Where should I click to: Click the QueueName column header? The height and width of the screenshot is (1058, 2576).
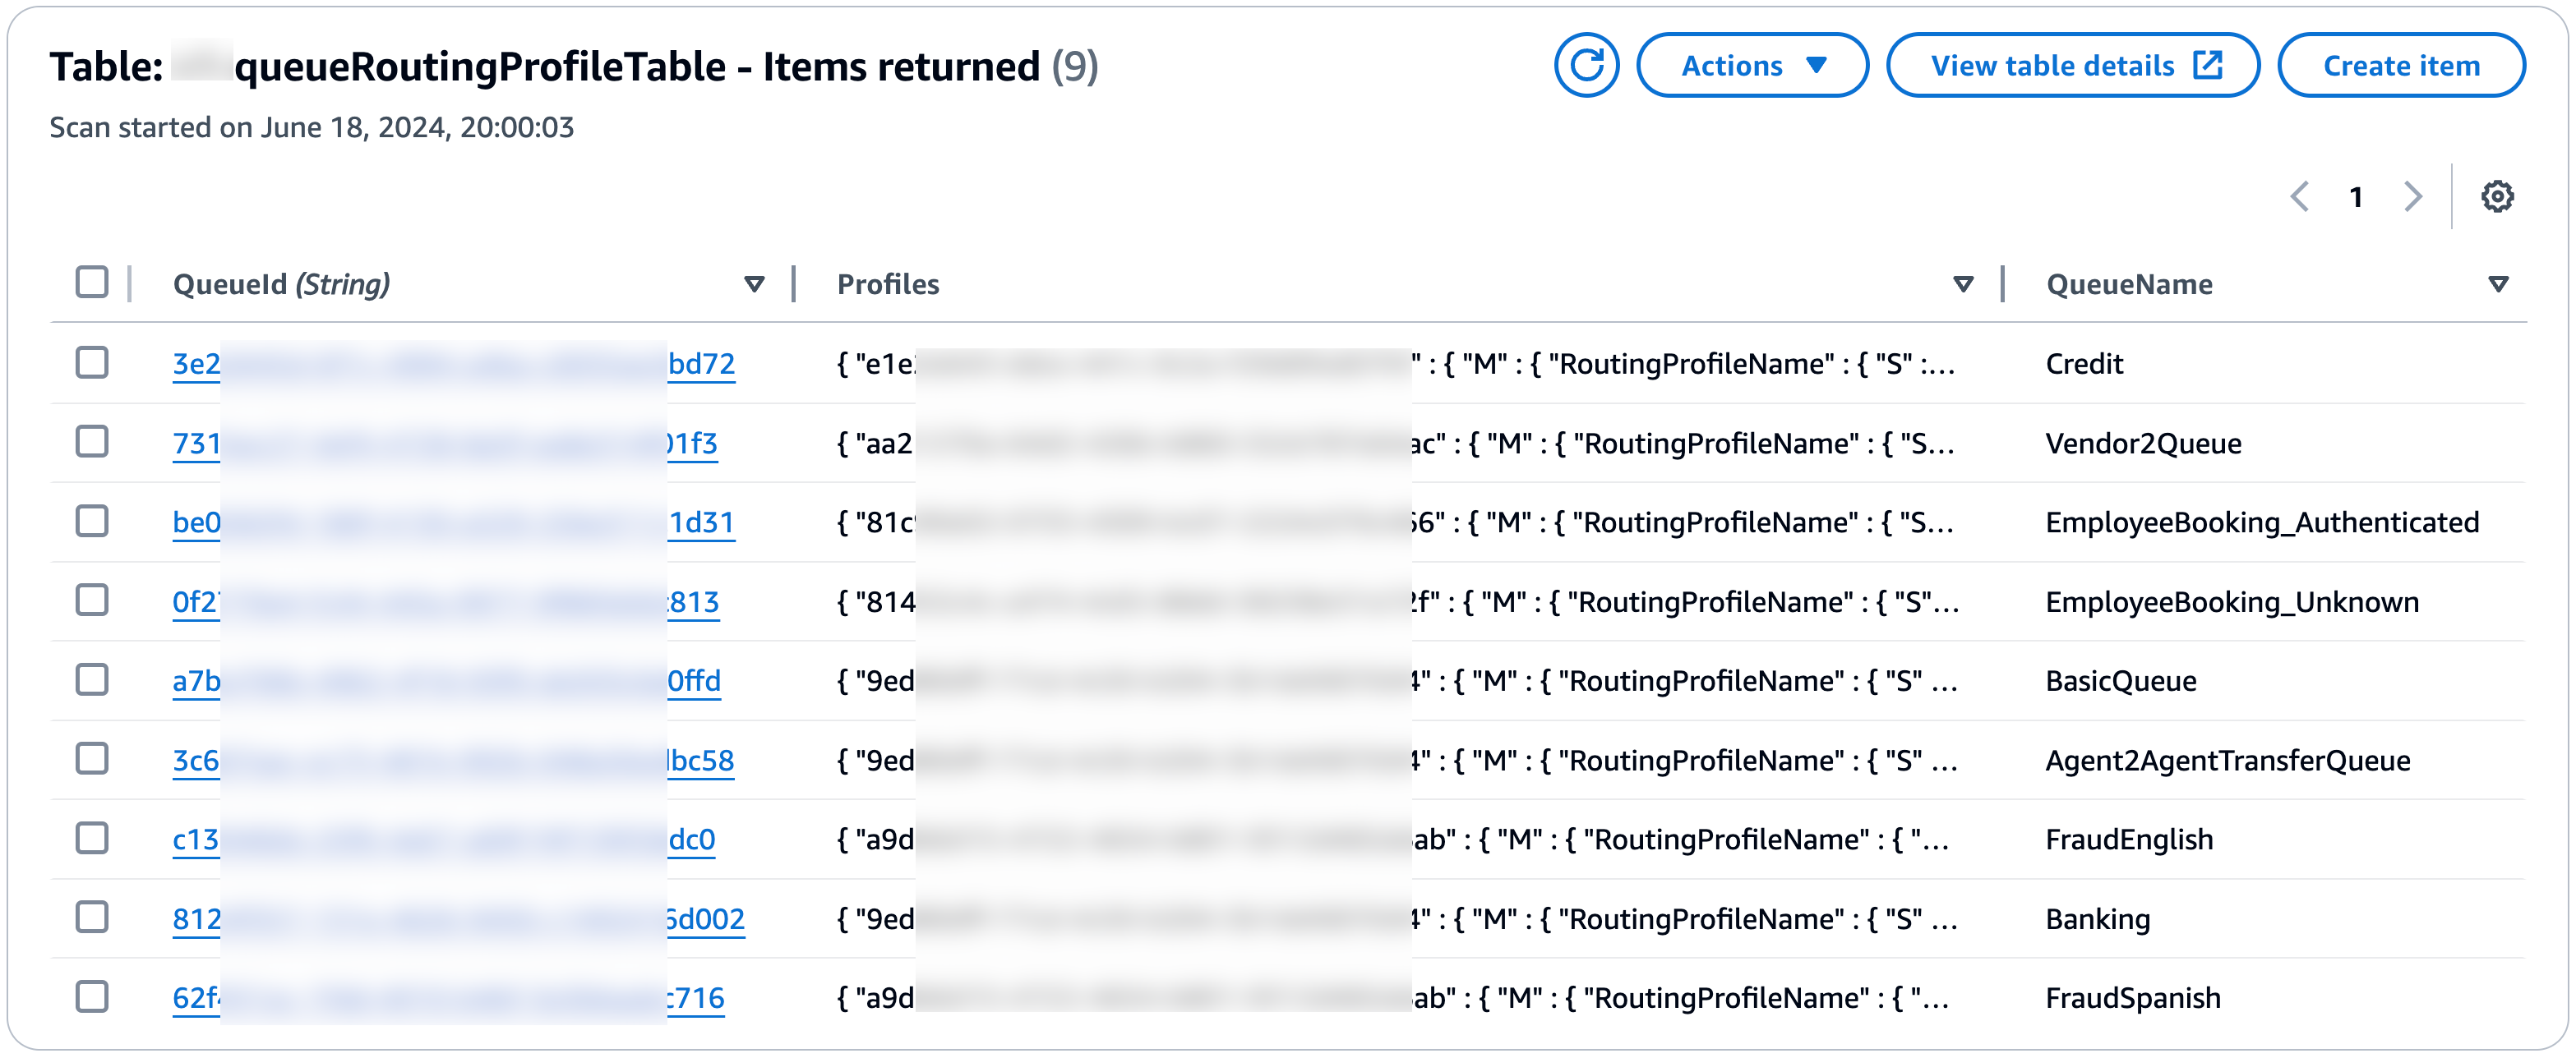[x=2129, y=285]
